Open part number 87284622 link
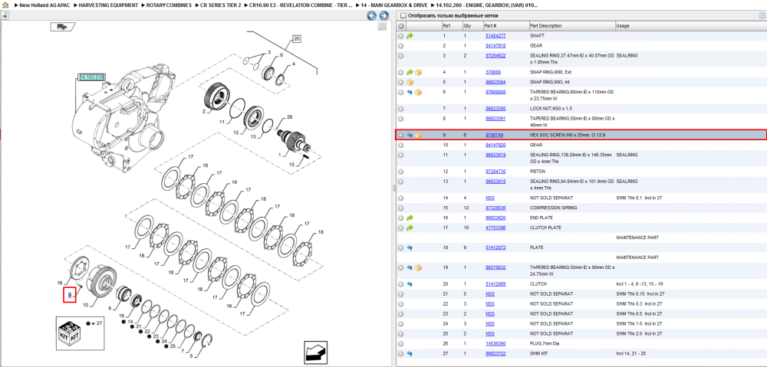 (x=495, y=56)
